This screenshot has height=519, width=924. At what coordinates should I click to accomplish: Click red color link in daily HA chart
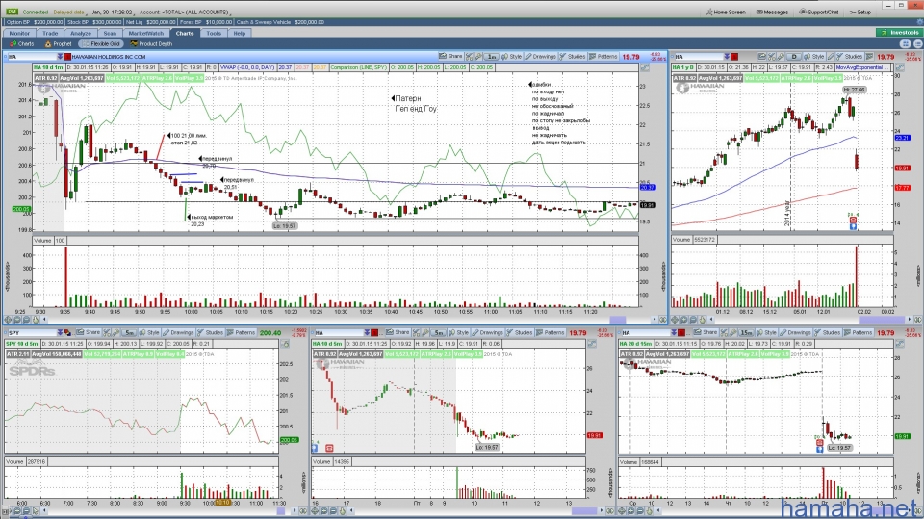tap(734, 57)
